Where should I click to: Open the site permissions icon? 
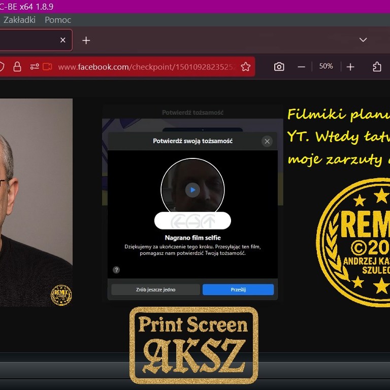coord(34,67)
